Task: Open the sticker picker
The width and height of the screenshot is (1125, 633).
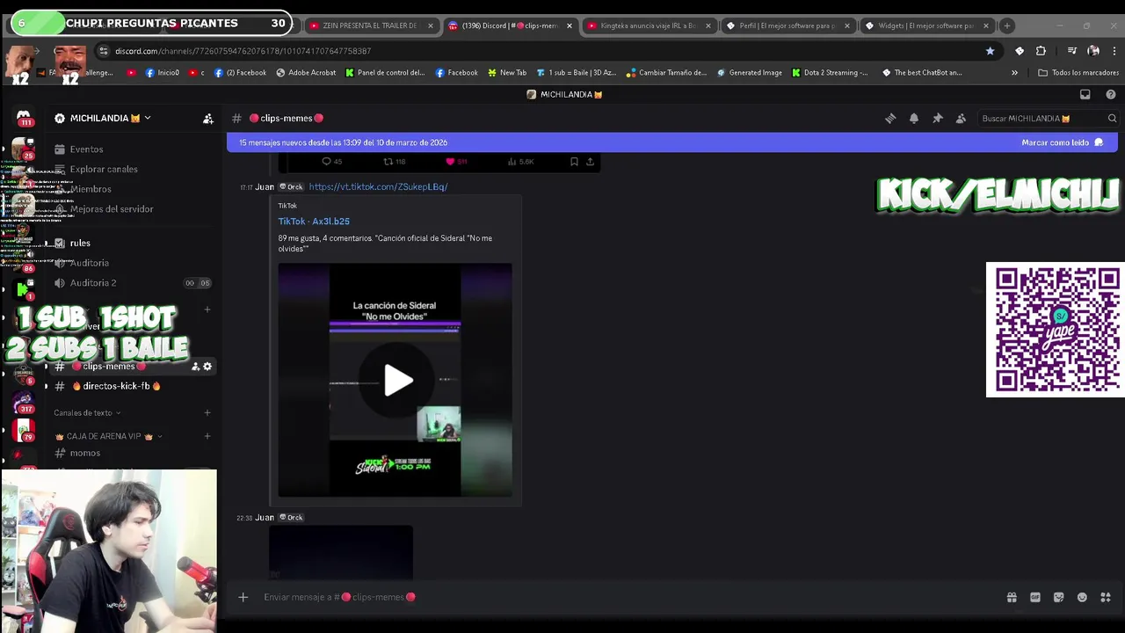Action: (x=1058, y=597)
